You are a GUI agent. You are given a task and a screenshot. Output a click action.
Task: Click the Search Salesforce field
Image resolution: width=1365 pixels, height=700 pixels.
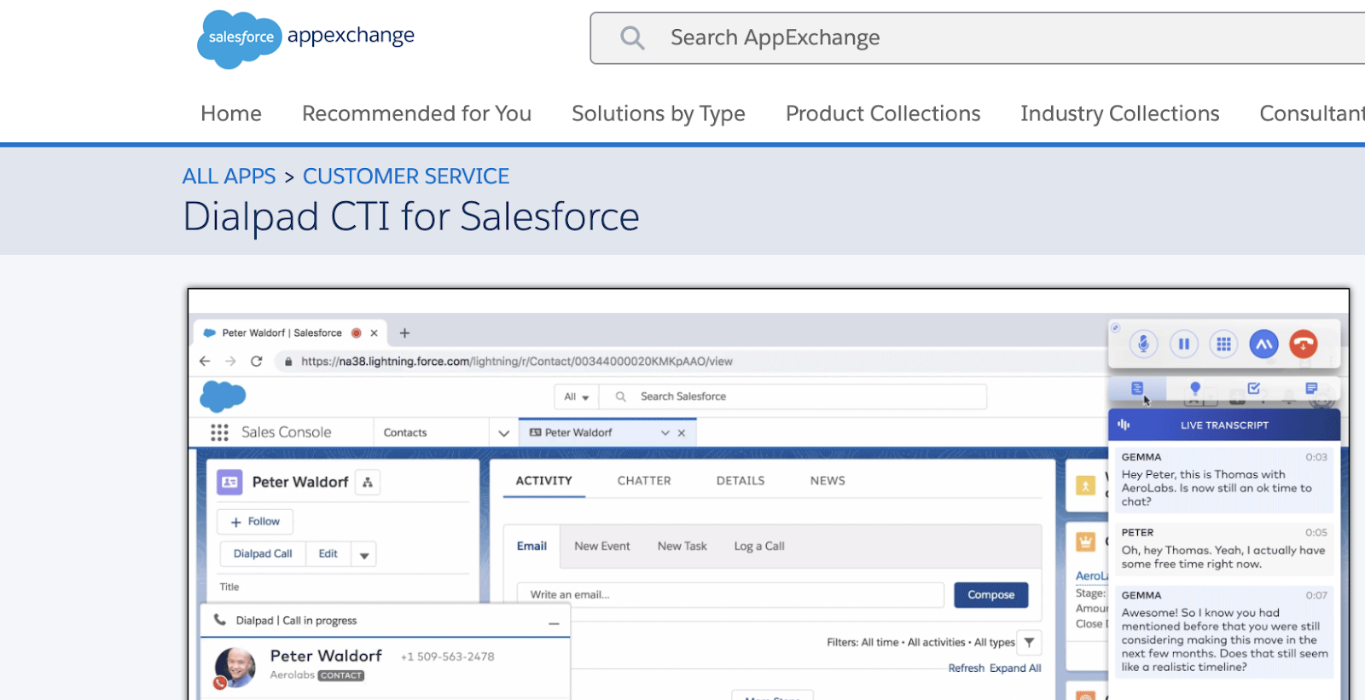pyautogui.click(x=793, y=397)
